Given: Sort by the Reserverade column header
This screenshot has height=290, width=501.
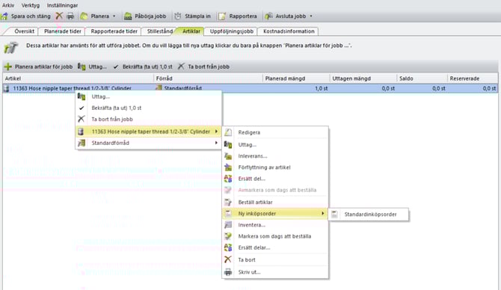Looking at the screenshot, I should (x=473, y=78).
